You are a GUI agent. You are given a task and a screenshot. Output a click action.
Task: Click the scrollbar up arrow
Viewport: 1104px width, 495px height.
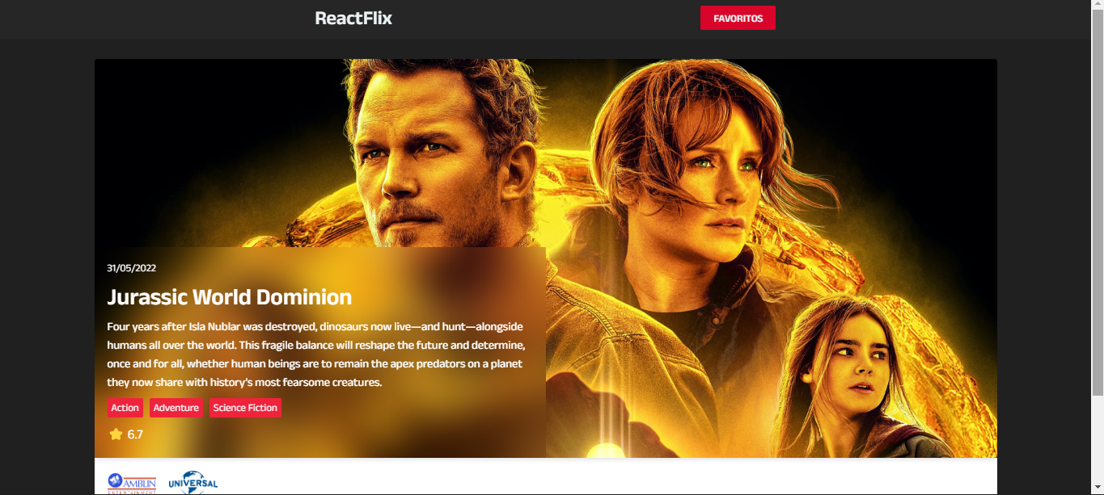coord(1098,5)
